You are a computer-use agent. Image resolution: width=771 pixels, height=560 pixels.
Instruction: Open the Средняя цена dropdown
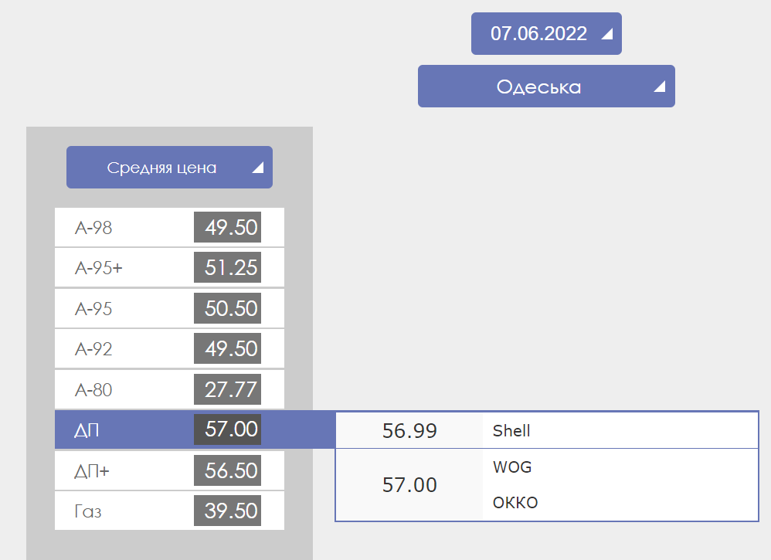[x=168, y=168]
